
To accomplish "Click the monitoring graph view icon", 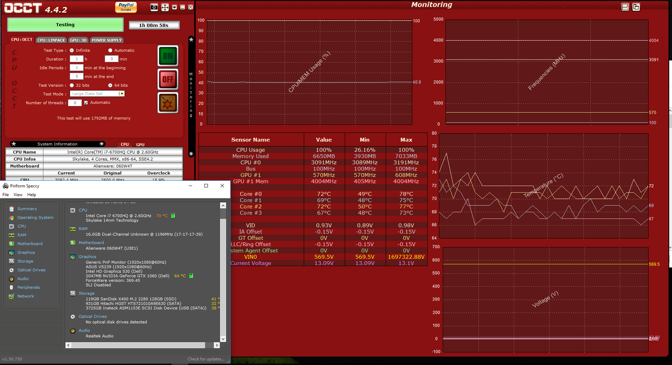I will [x=625, y=7].
